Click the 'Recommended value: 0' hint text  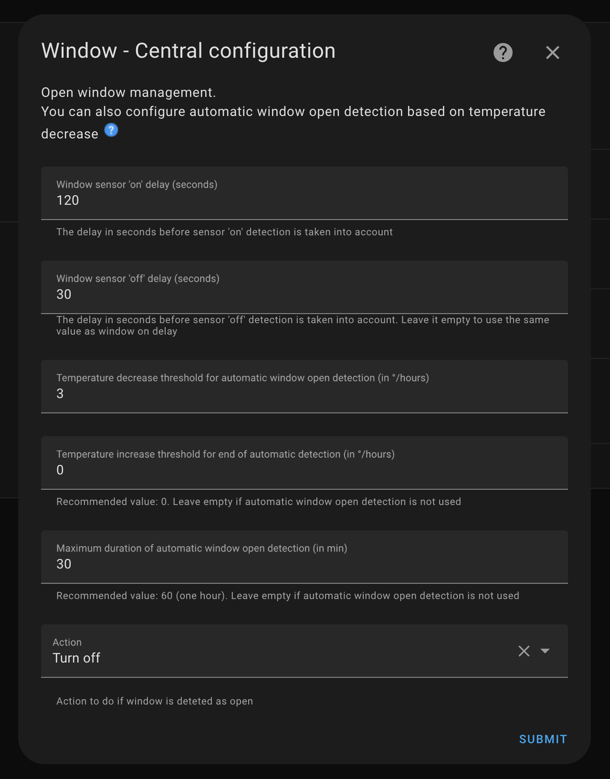259,502
